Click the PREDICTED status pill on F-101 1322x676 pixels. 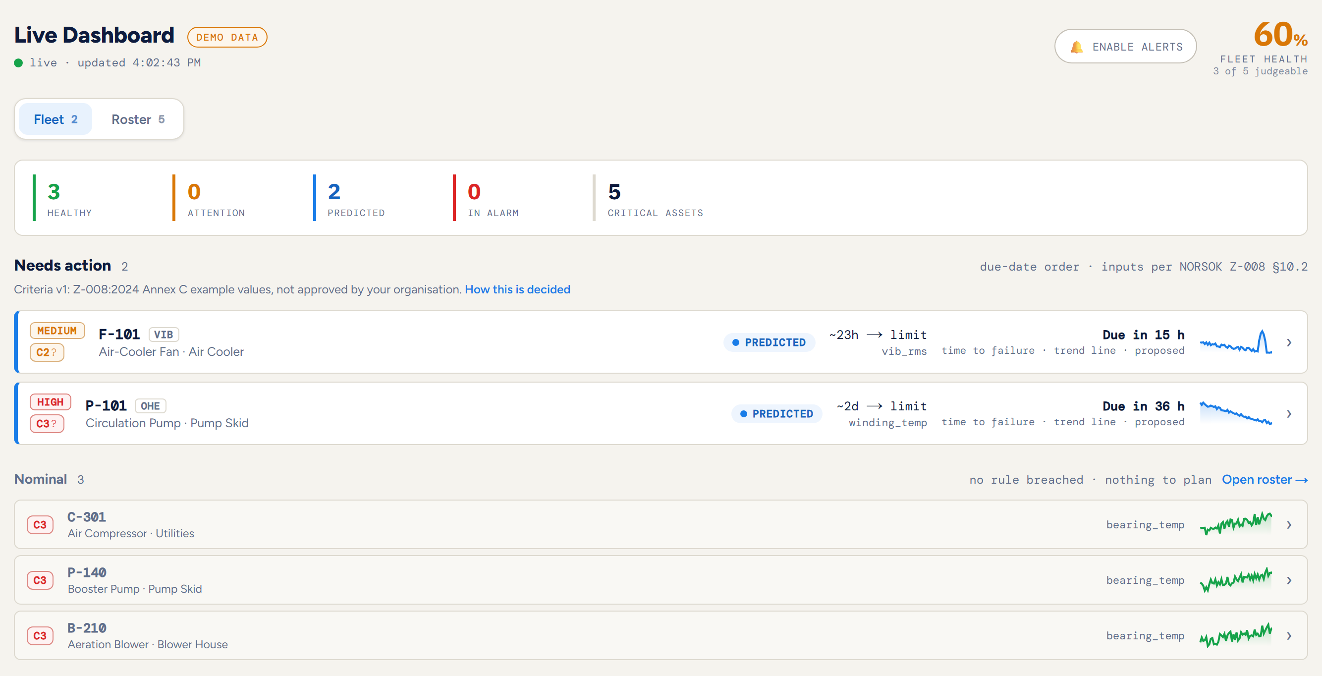[769, 342]
